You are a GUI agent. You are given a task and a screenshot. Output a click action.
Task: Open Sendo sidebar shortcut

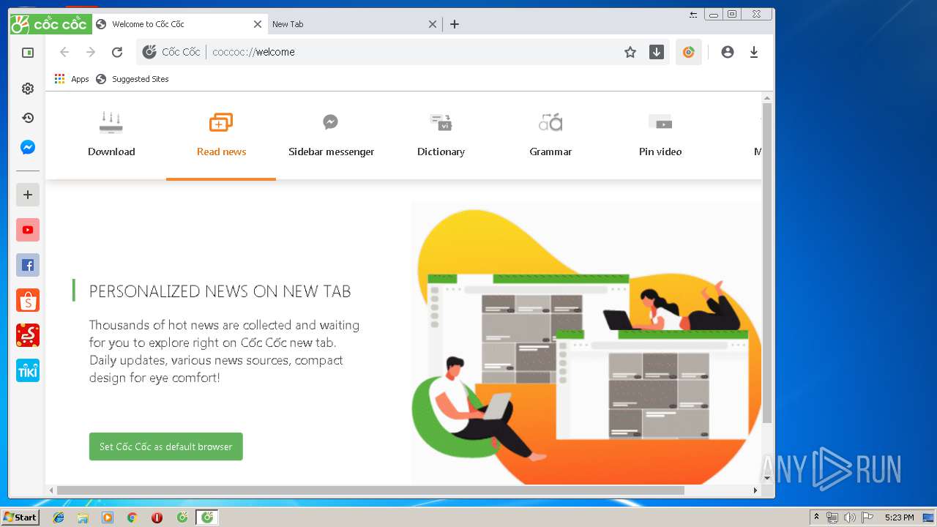(28, 335)
